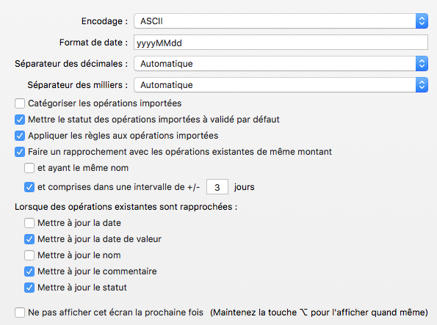Uncheck the intervalle de +/- jours option
Image resolution: width=437 pixels, height=325 pixels.
click(29, 187)
